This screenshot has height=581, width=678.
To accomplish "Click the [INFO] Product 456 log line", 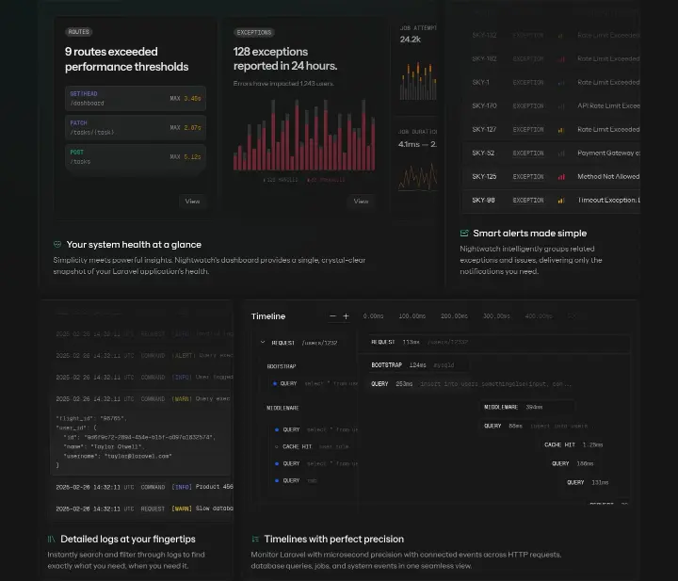I will [144, 487].
